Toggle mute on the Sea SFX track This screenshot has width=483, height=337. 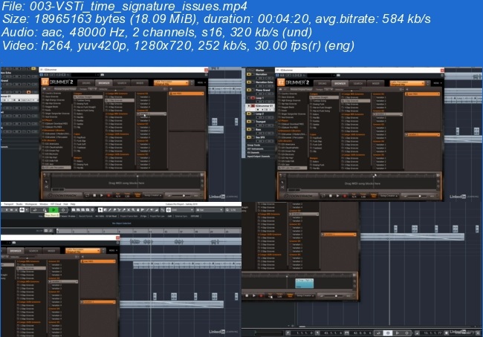click(249, 137)
